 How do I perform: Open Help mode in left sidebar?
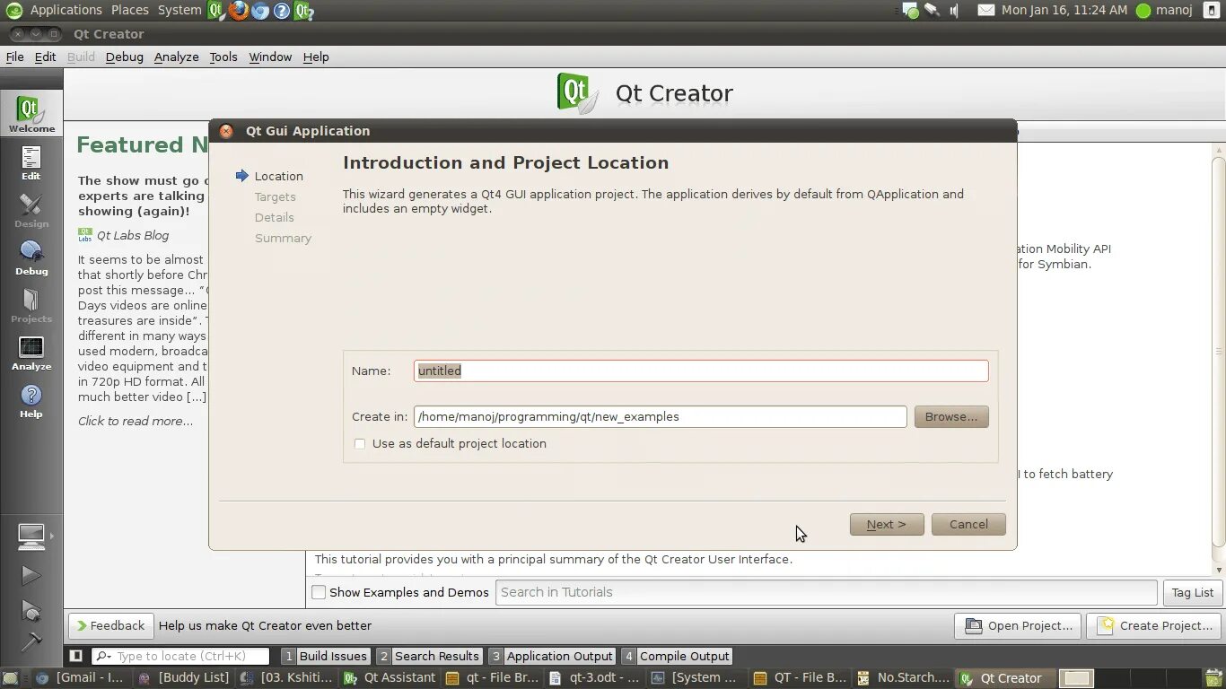tap(31, 400)
